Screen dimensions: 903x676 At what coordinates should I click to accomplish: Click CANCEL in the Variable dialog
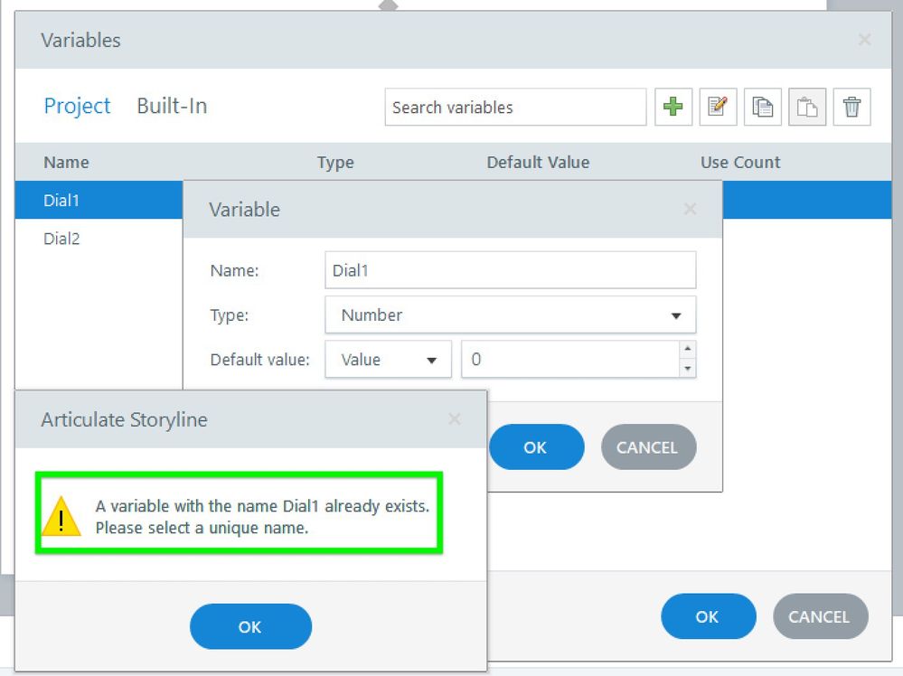[648, 447]
